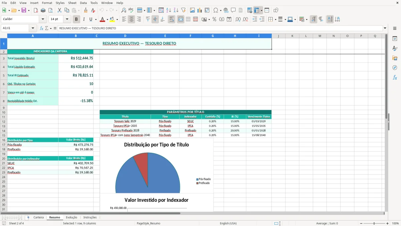Click the add new sheet button
This screenshot has height=226, width=401.
point(28,217)
